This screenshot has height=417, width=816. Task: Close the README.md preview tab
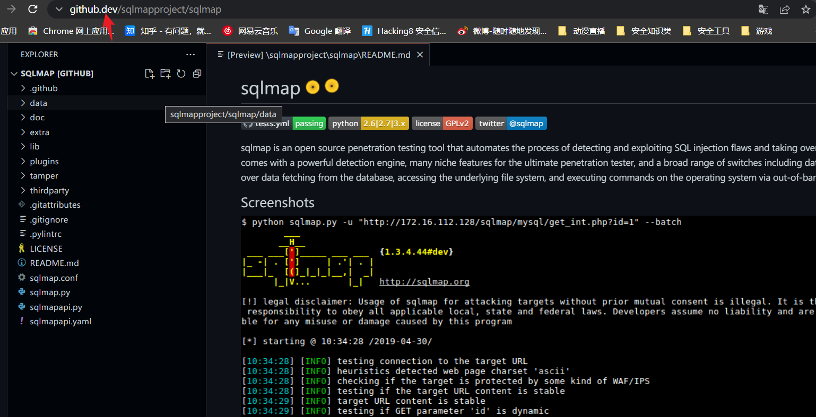420,55
